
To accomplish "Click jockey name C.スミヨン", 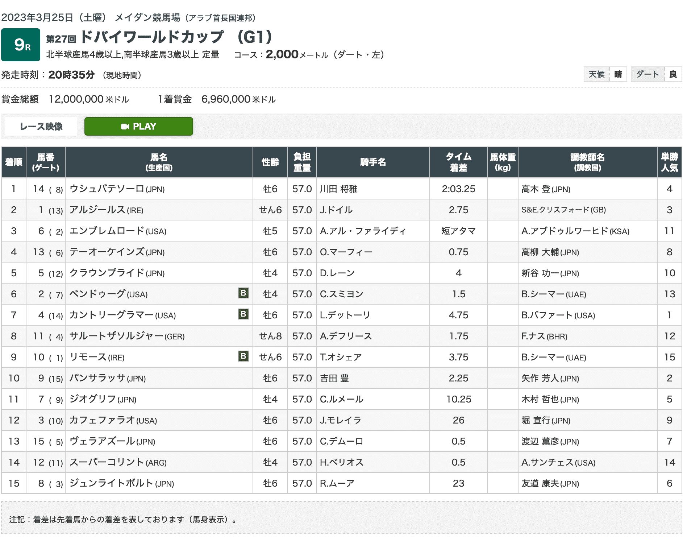I will click(x=342, y=294).
